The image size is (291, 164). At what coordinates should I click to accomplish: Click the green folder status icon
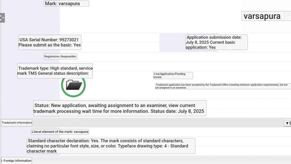[73, 85]
